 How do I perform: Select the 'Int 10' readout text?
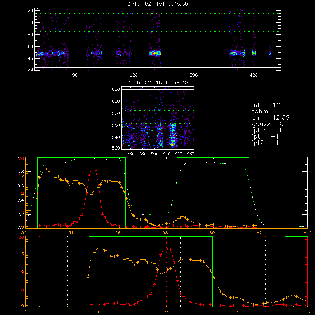point(266,105)
